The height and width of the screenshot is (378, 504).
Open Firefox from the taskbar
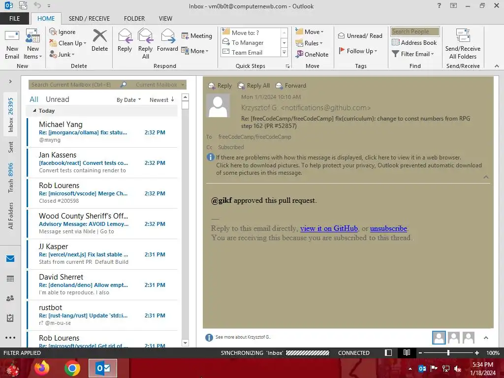coord(42,368)
